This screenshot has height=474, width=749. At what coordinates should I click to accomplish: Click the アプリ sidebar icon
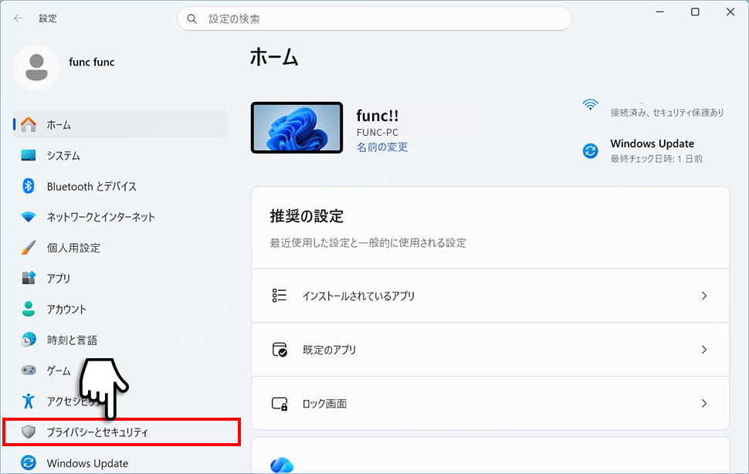pyautogui.click(x=28, y=278)
